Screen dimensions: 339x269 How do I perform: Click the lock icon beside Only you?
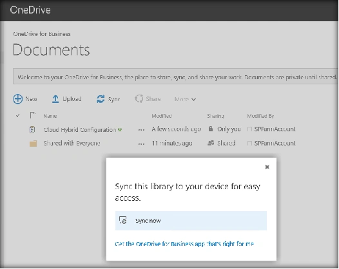pyautogui.click(x=210, y=129)
